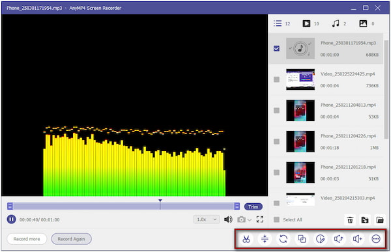Click the 736KB file size text

coord(372,85)
